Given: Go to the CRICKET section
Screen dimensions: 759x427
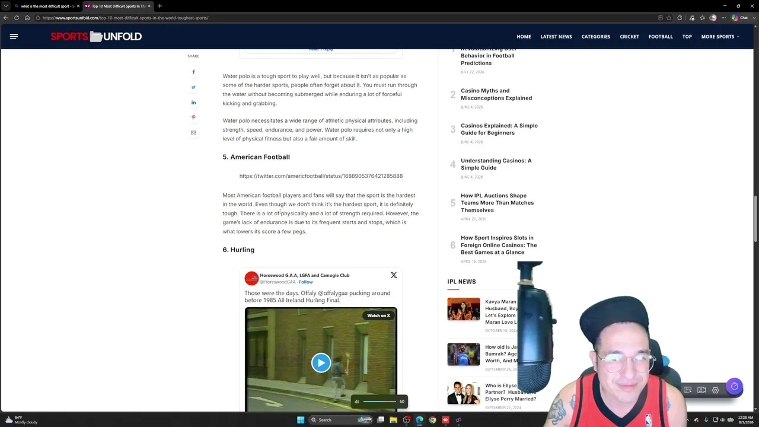Looking at the screenshot, I should 629,37.
